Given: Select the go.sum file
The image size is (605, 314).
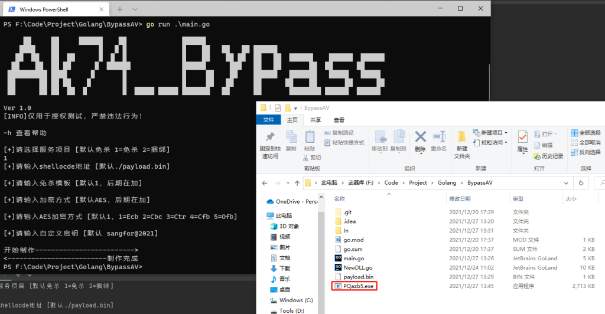Looking at the screenshot, I should point(349,249).
